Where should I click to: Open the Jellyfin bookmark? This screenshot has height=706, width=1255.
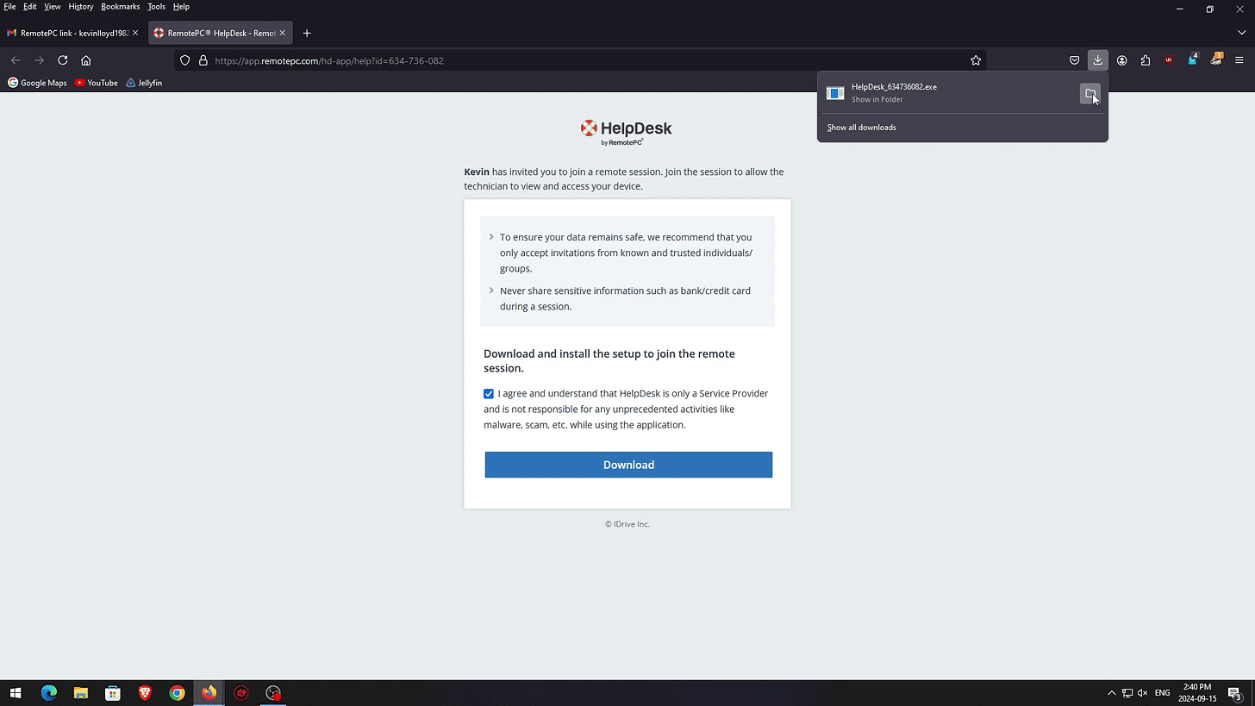click(144, 83)
